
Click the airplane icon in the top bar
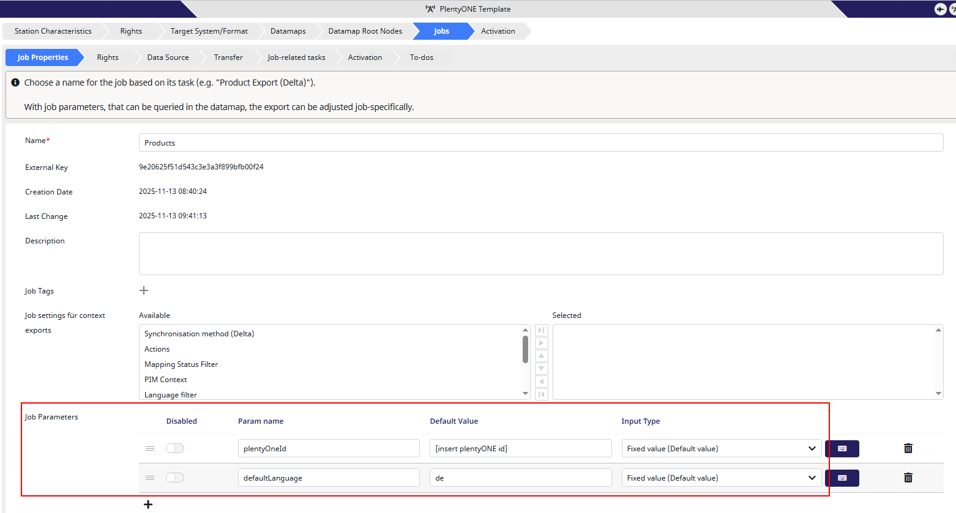(941, 9)
